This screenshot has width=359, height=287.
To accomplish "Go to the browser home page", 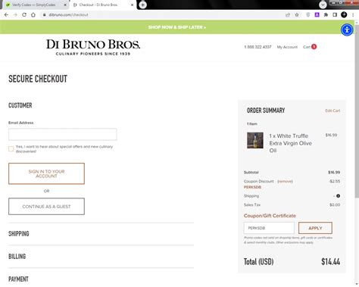I will pos(33,15).
